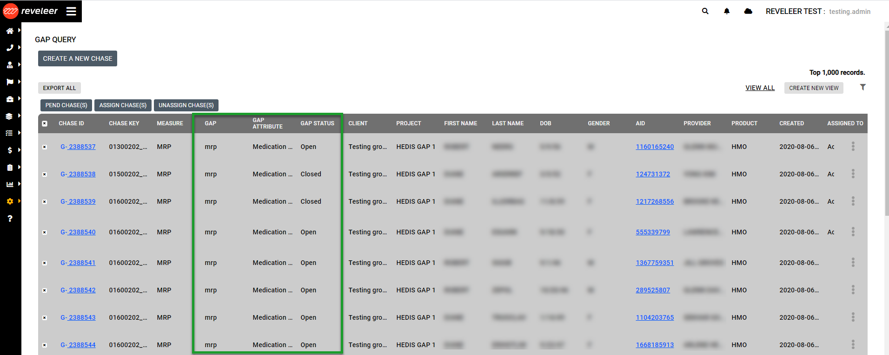Open the VIEW ALL link
The width and height of the screenshot is (889, 355).
coord(760,88)
